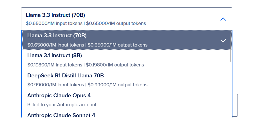Screen dimensions: 262x127
Task: Collapse the model dropdown using the chevron
Action: [223, 19]
